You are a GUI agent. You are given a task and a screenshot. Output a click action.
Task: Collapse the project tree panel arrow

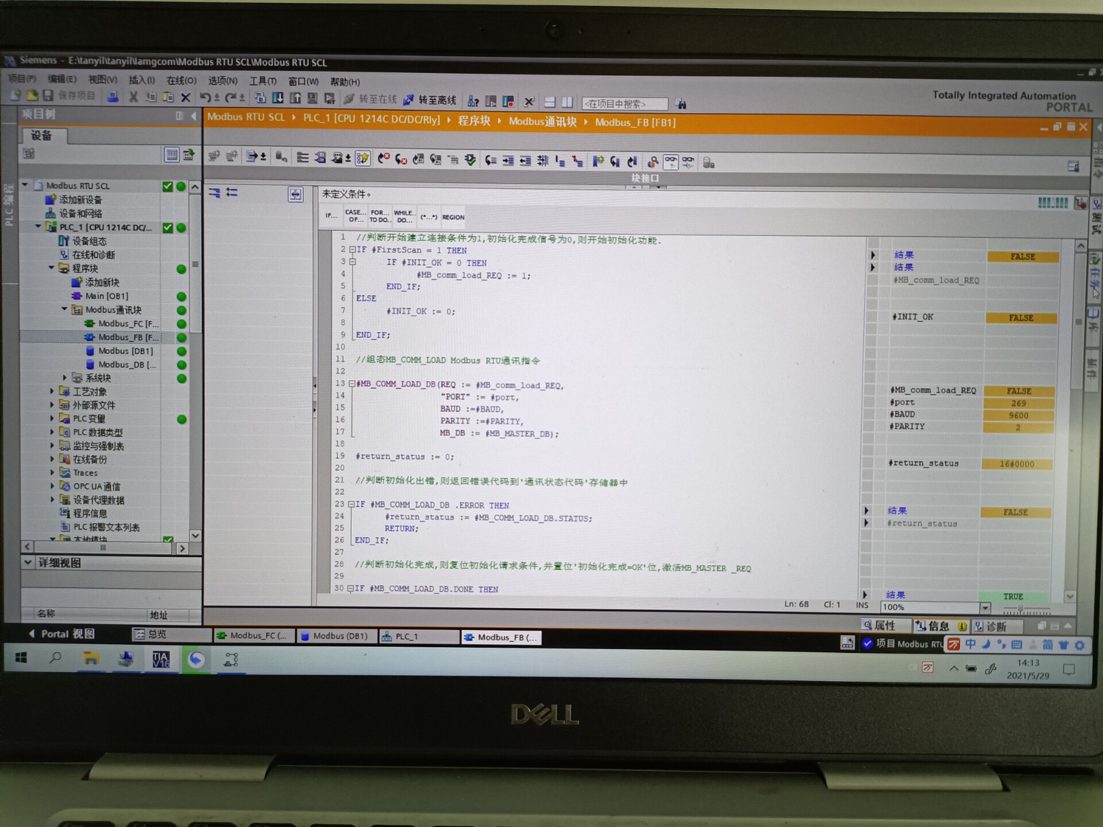194,116
